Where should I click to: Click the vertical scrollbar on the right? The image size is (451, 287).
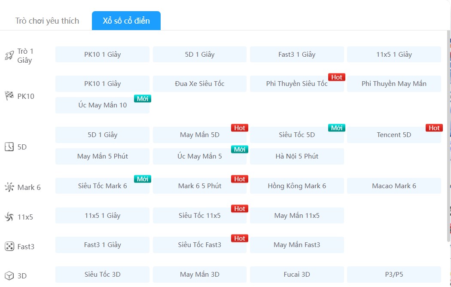click(449, 135)
